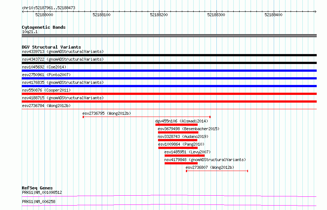Select variant label nsv4339713 (gnomADStructuralVariants)
This screenshot has width=327, height=210.
click(63, 51)
